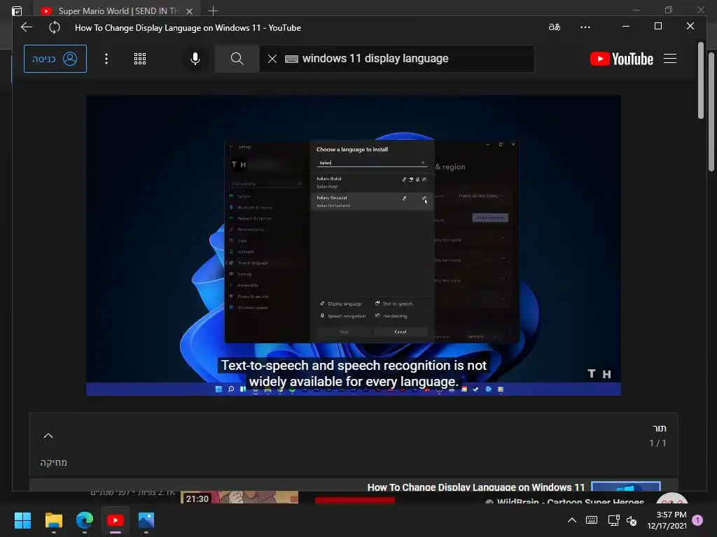Open the tab actions icon in background window
This screenshot has width=717, height=537.
(x=17, y=11)
